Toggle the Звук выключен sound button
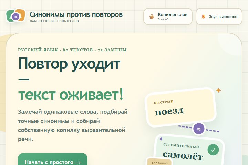The width and height of the screenshot is (248, 165). click(219, 16)
